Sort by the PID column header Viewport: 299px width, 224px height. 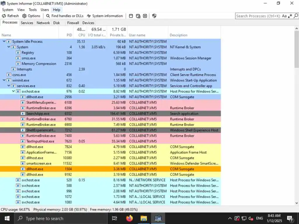click(66, 35)
